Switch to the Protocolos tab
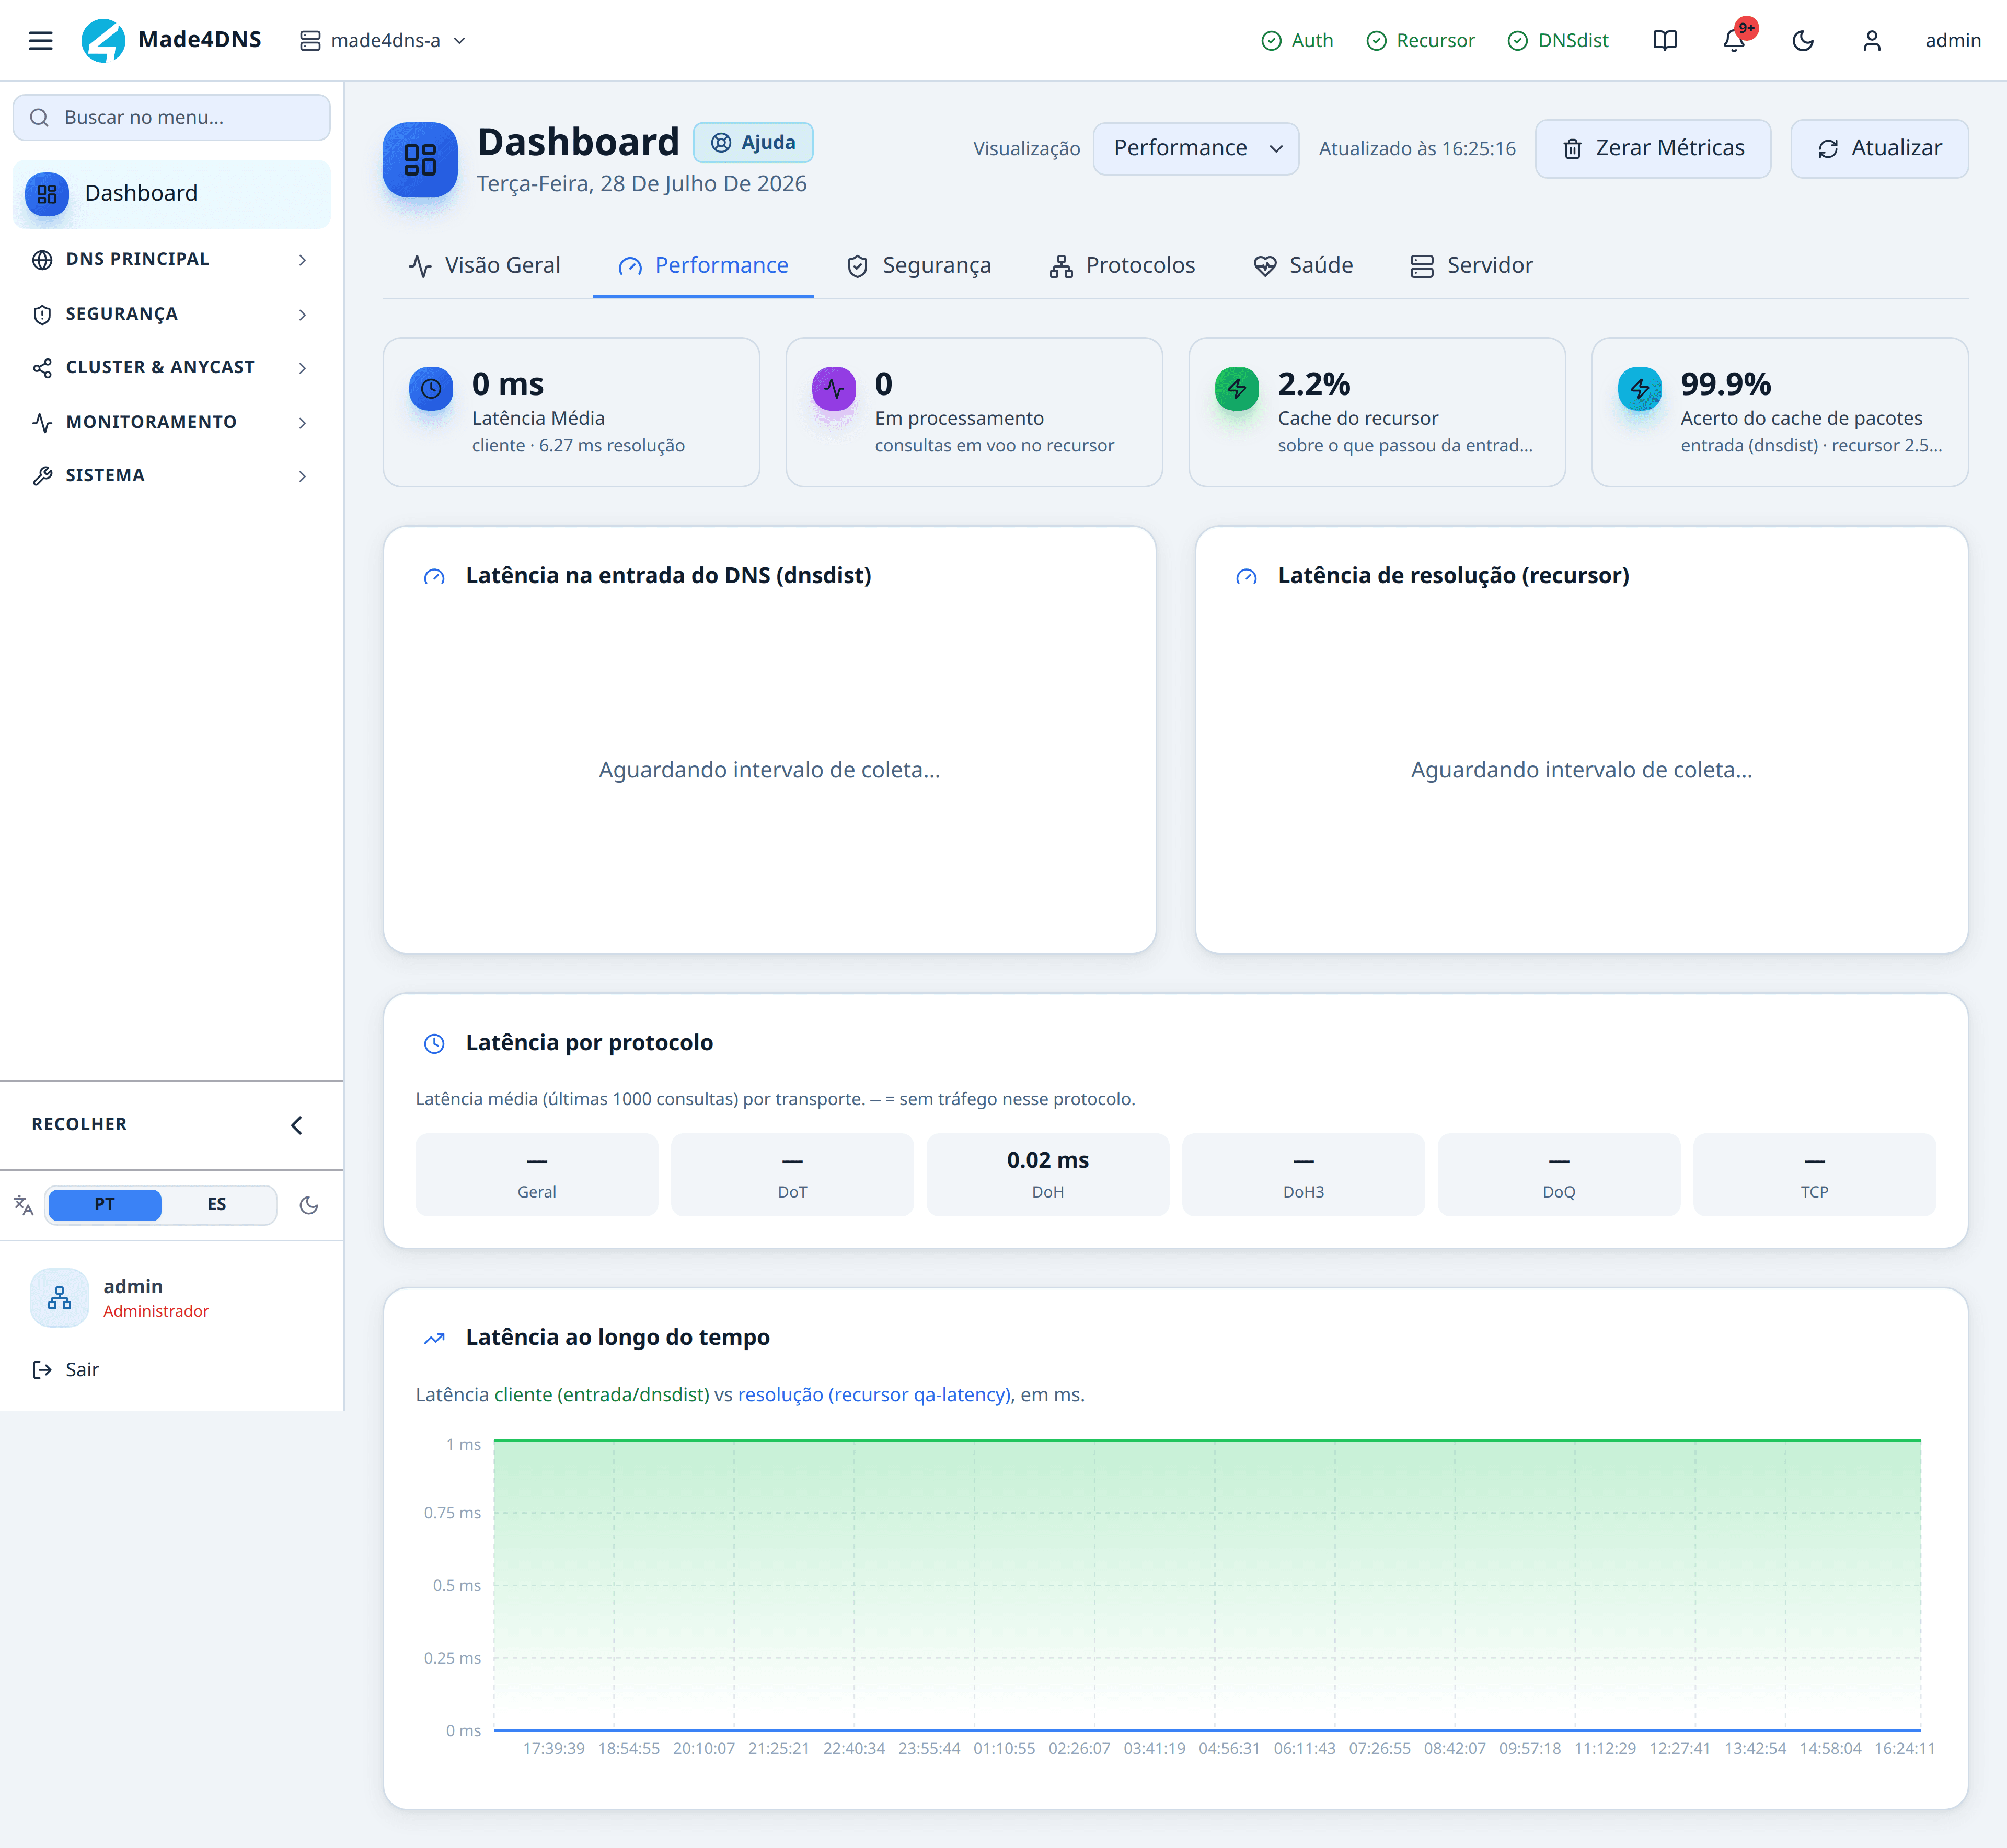This screenshot has height=1848, width=2007. (1122, 265)
